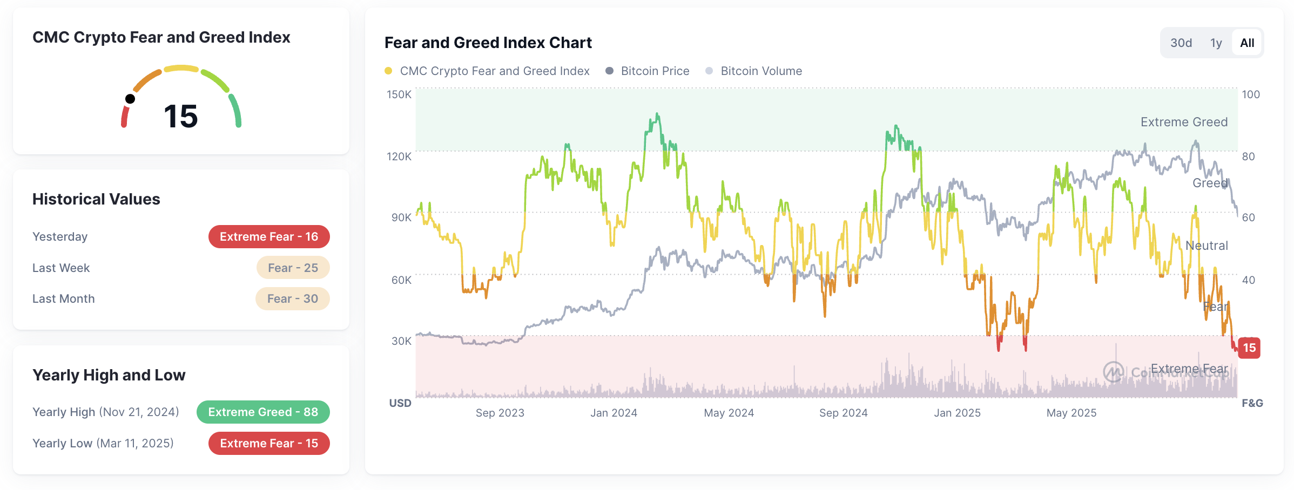Screen dimensions: 1294x490
Task: Click the light Bitcoin Volume legend dot
Action: click(x=710, y=71)
